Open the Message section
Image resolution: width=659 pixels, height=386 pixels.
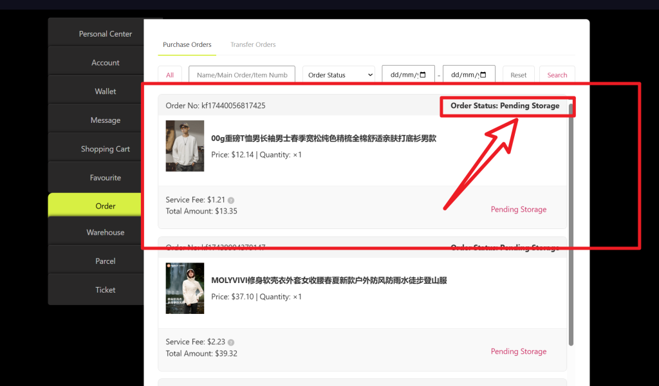[105, 120]
